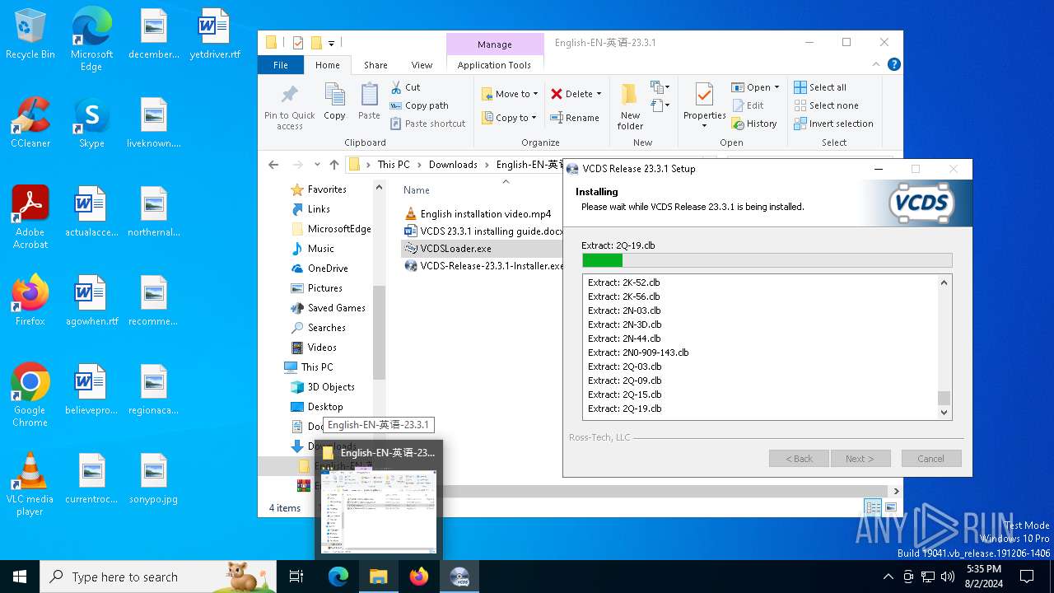This screenshot has width=1054, height=593.
Task: Switch to the View ribbon tab
Action: [x=422, y=65]
